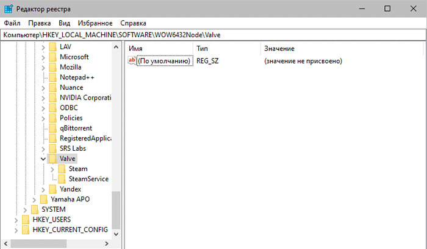Viewport: 427px width, 249px height.
Task: Click the Policies folder icon
Action: [x=53, y=118]
